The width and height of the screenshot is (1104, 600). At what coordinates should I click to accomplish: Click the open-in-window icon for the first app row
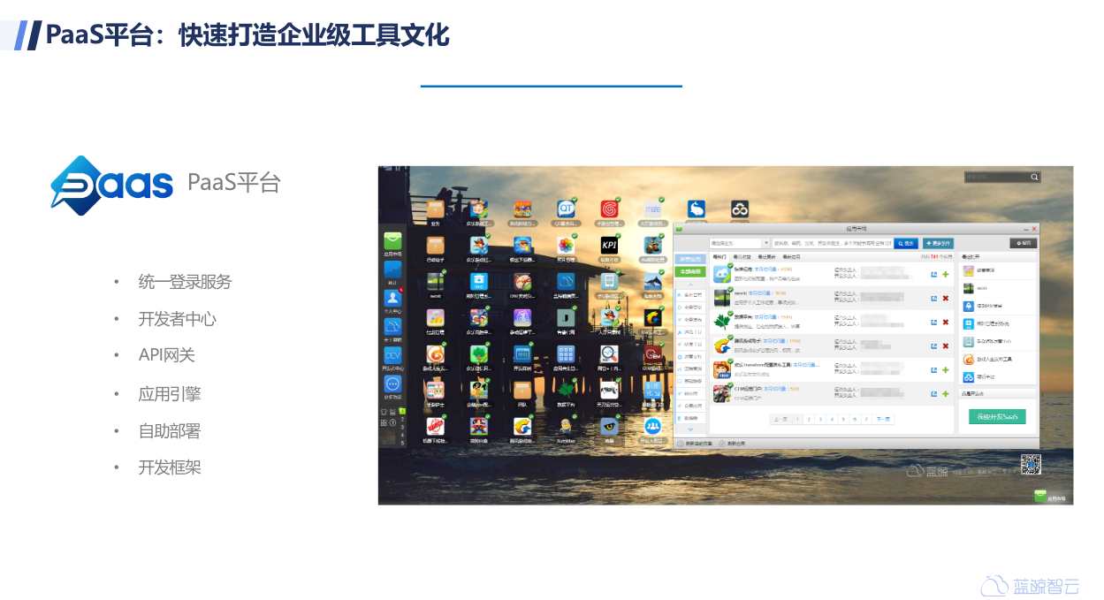tap(933, 275)
